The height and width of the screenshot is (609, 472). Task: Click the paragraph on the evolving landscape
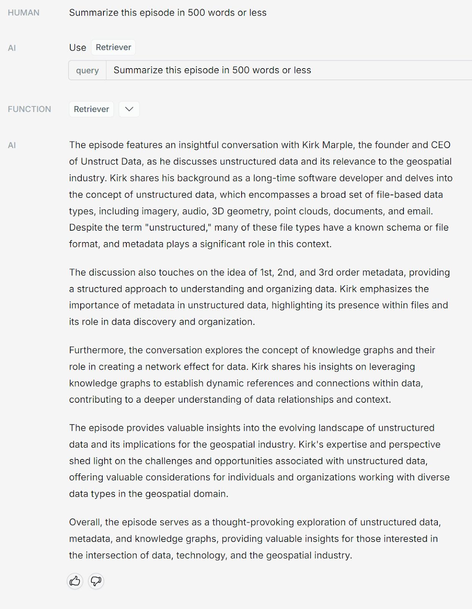click(259, 461)
